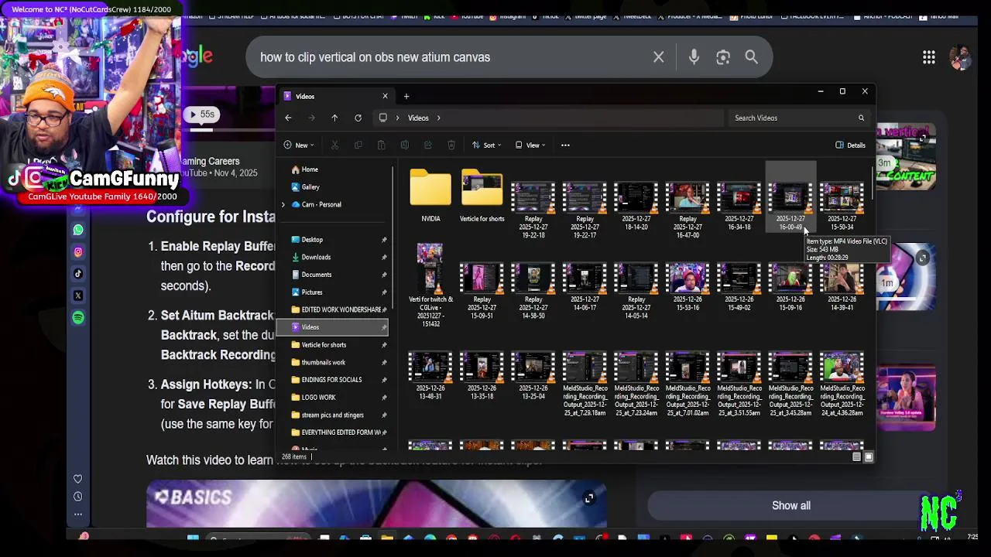The image size is (991, 557).
Task: Open the See more ellipsis menu
Action: point(565,145)
